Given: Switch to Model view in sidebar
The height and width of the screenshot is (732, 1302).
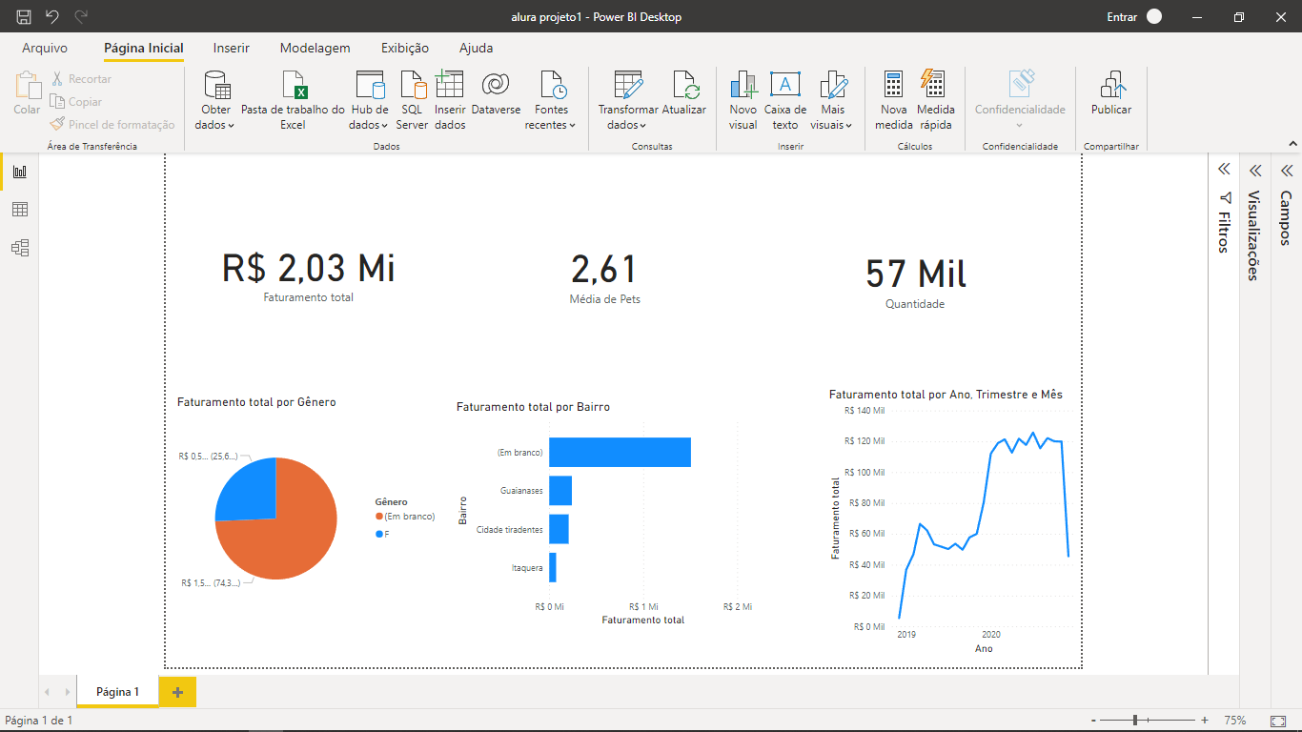Looking at the screenshot, I should coord(19,248).
